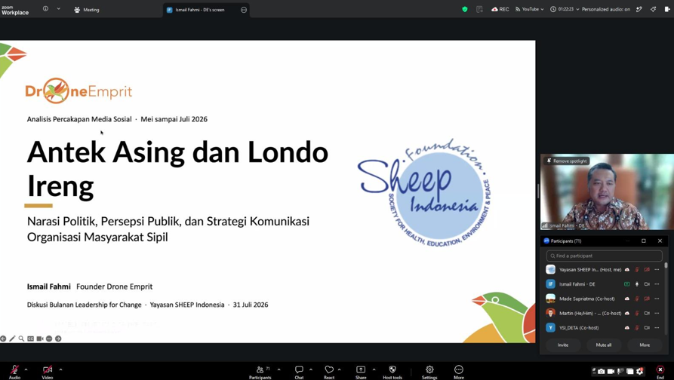Click the Mute all button
This screenshot has width=674, height=380.
coord(604,345)
